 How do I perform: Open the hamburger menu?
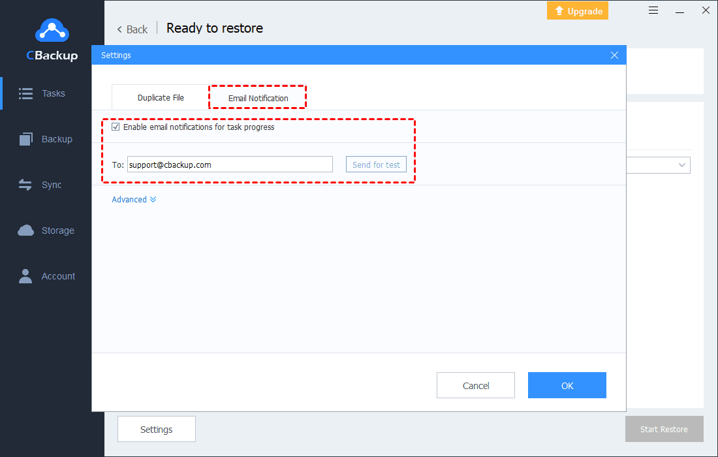click(x=653, y=10)
